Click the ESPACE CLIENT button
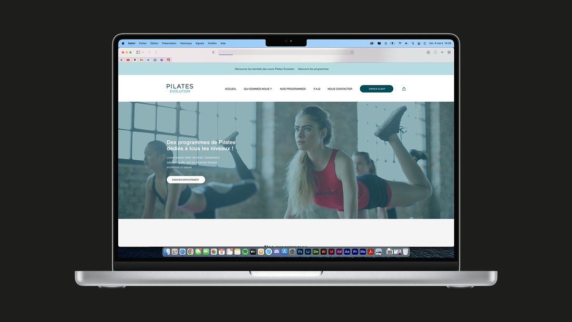 coord(377,89)
